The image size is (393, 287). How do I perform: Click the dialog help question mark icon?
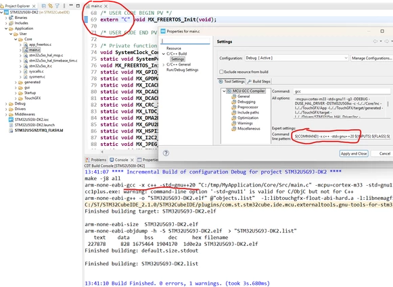pos(166,153)
